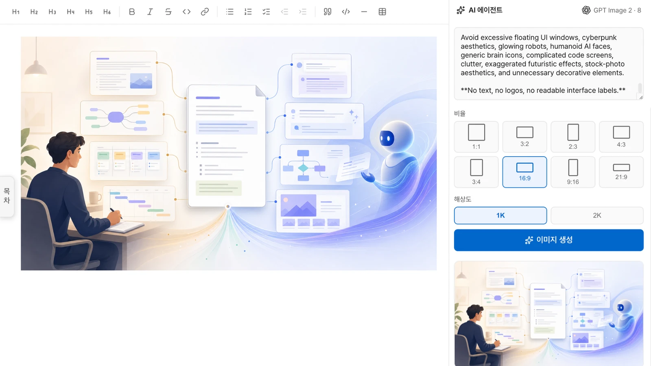Image resolution: width=651 pixels, height=366 pixels.
Task: Select the 3:2 aspect ratio
Action: click(524, 137)
